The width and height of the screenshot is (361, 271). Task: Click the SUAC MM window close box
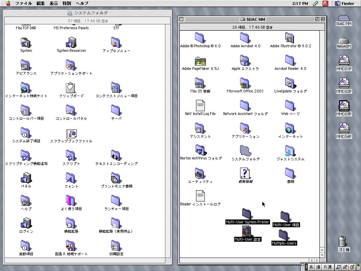tap(182, 19)
